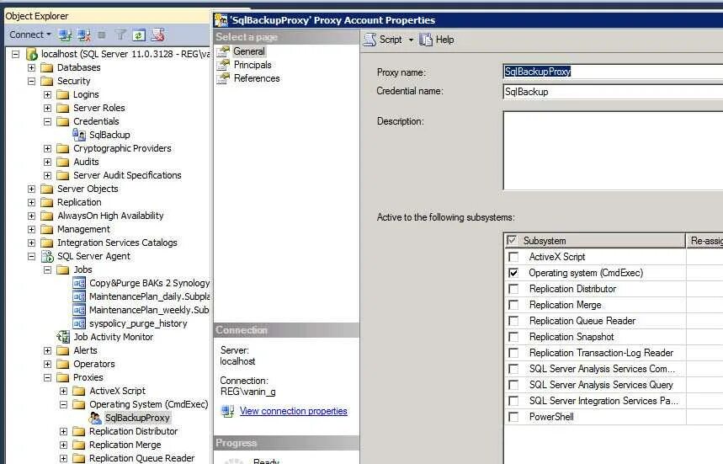Click the Description text area

[x=613, y=151]
